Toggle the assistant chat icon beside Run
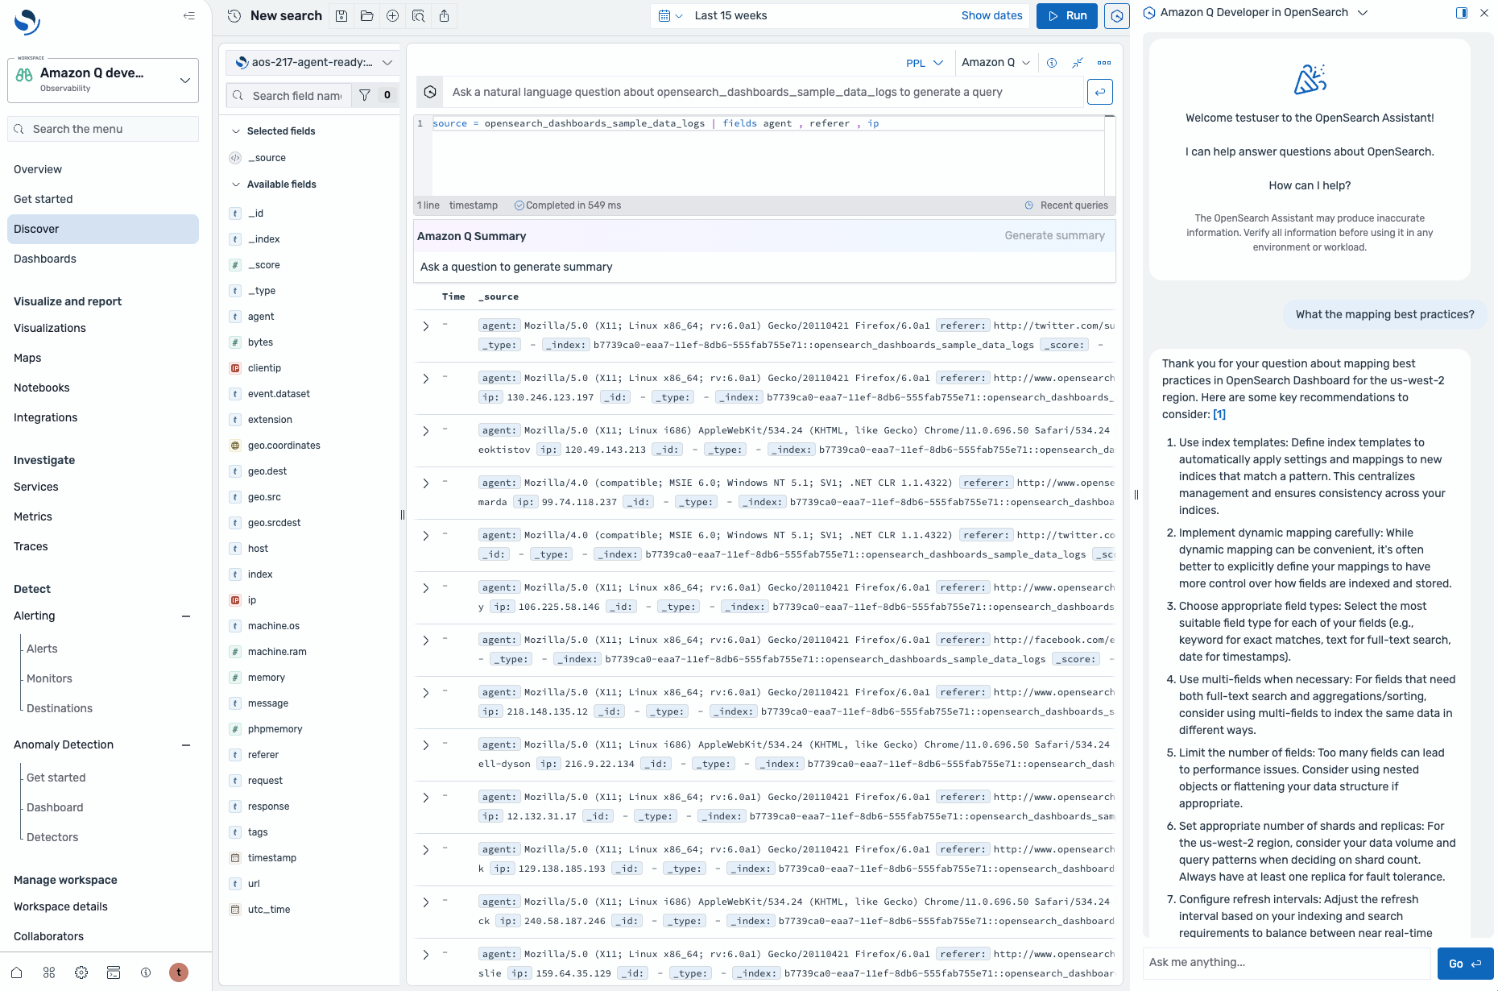This screenshot has width=1498, height=991. click(x=1117, y=15)
